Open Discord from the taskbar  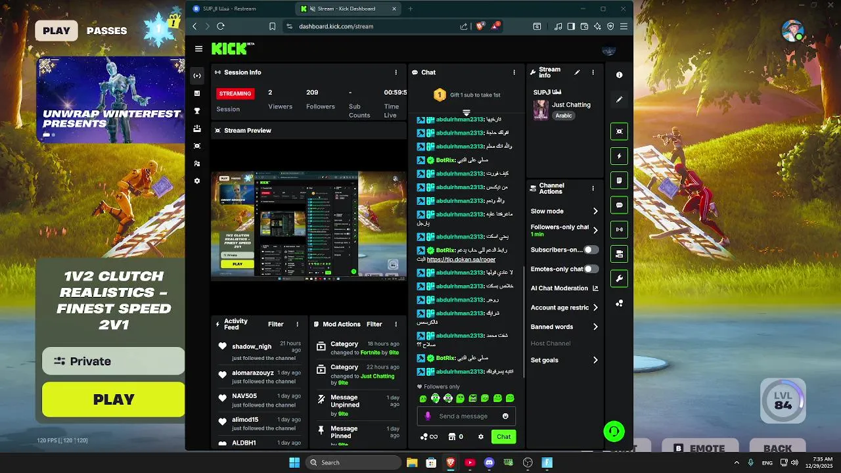coord(489,462)
